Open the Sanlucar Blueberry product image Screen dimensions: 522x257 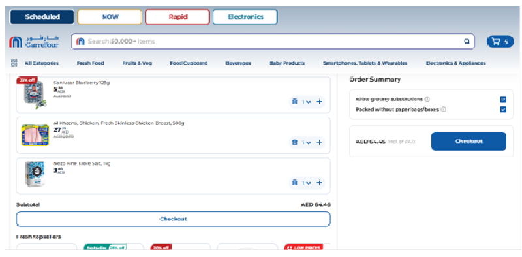coord(35,95)
